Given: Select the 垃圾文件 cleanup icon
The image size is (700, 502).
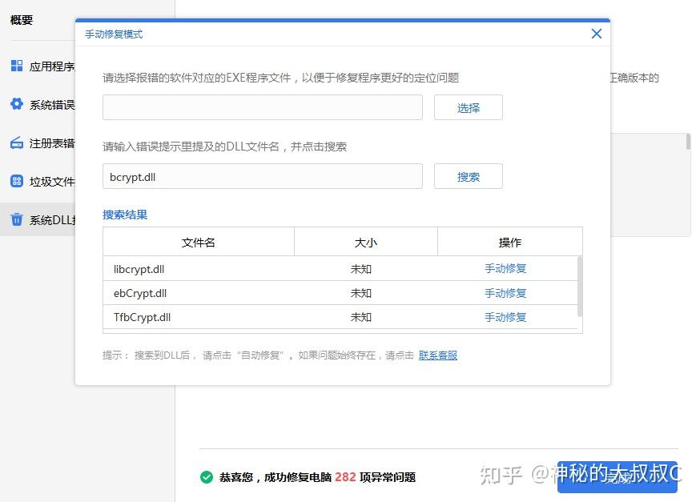Looking at the screenshot, I should click(x=16, y=181).
